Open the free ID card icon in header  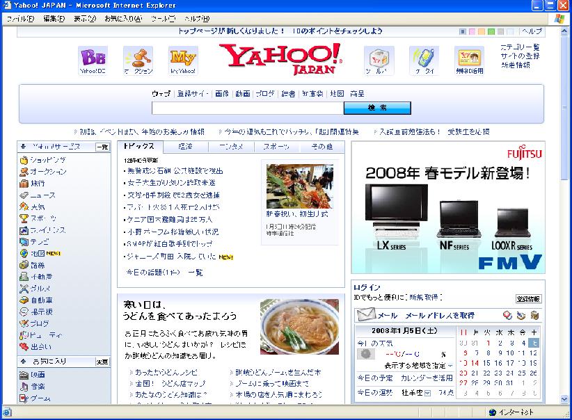point(469,60)
